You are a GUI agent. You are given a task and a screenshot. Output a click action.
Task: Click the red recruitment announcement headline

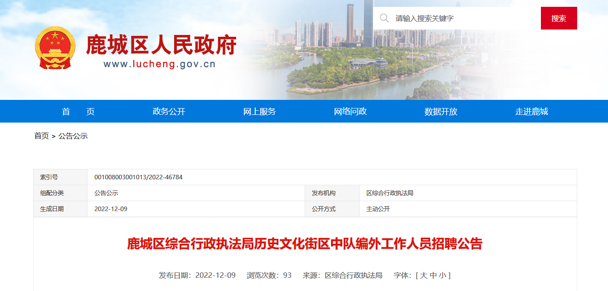click(305, 244)
